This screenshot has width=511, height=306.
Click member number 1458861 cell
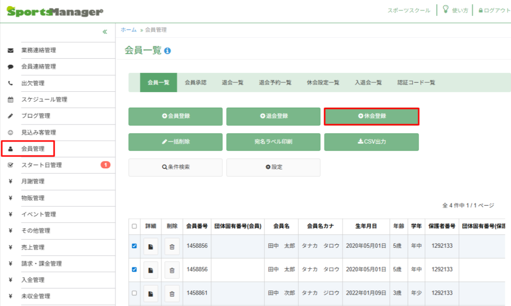click(197, 293)
